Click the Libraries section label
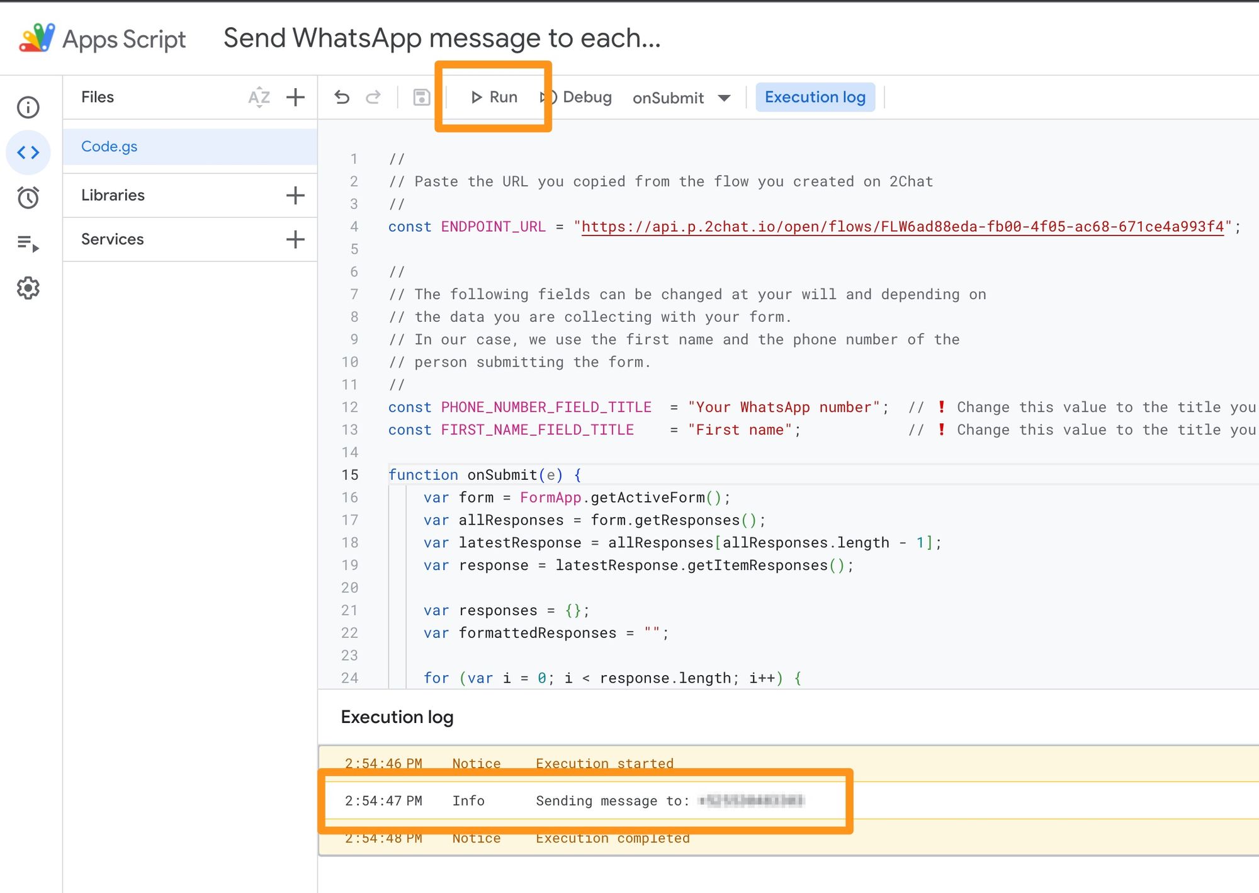The image size is (1259, 893). pos(113,195)
